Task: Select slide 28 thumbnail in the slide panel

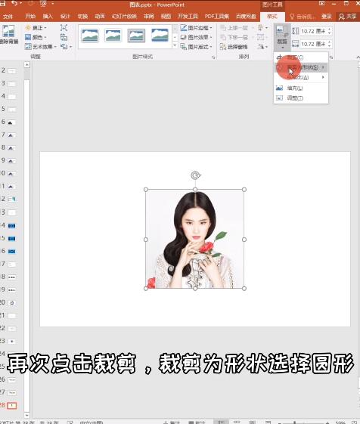Action: point(11,405)
